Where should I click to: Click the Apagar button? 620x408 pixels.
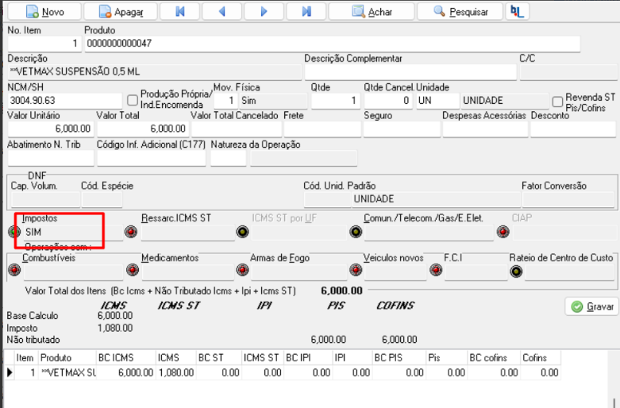(x=121, y=12)
